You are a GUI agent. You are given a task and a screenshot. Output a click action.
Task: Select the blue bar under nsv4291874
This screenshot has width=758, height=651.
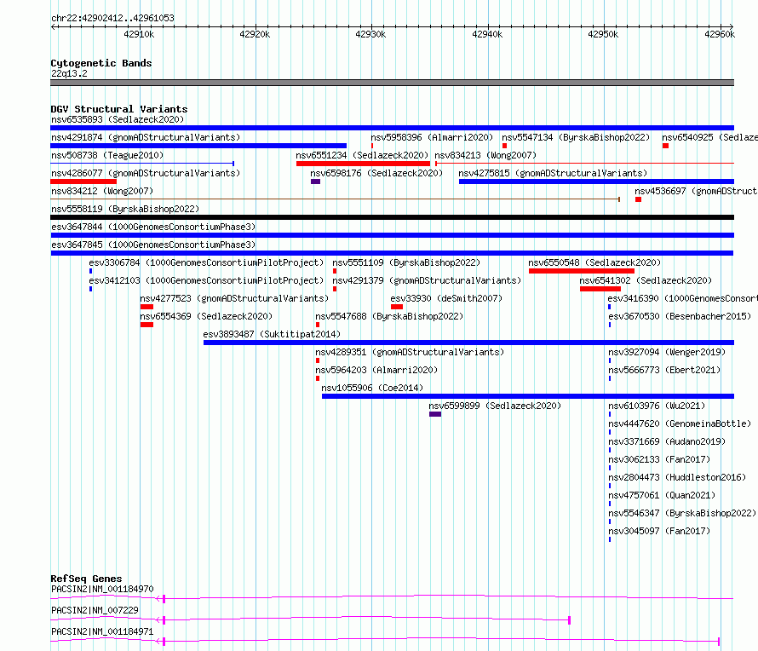198,146
